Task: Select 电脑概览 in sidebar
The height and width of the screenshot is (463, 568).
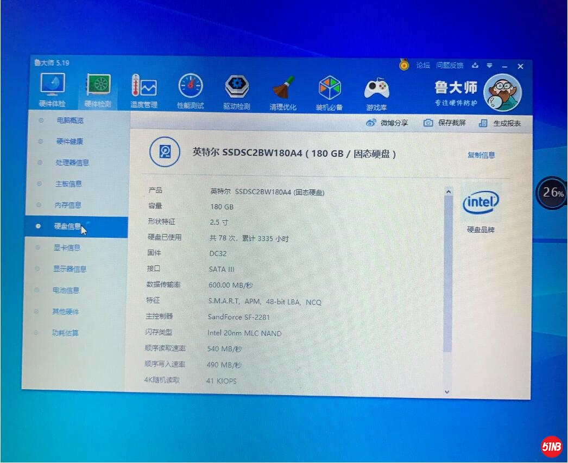Action: click(x=70, y=120)
